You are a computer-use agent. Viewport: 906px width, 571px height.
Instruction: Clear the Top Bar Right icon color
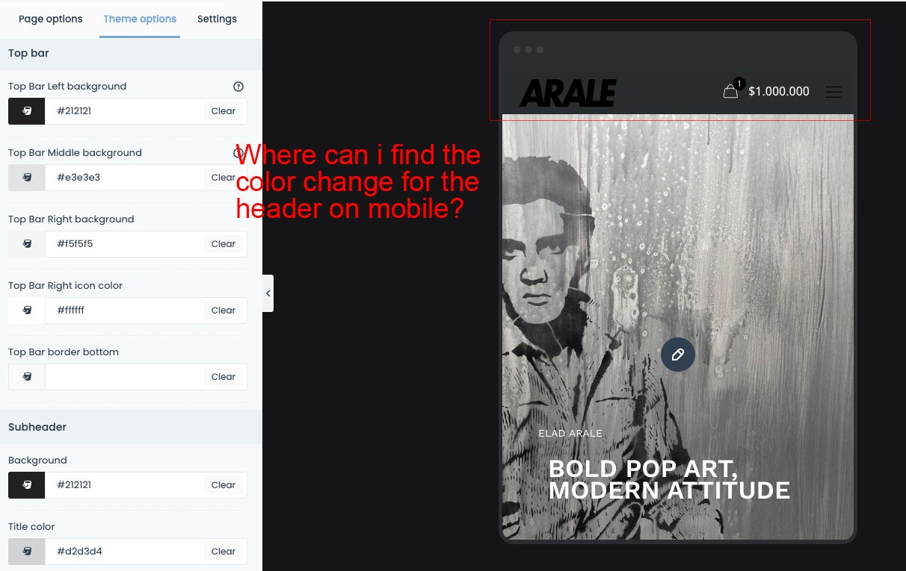223,311
